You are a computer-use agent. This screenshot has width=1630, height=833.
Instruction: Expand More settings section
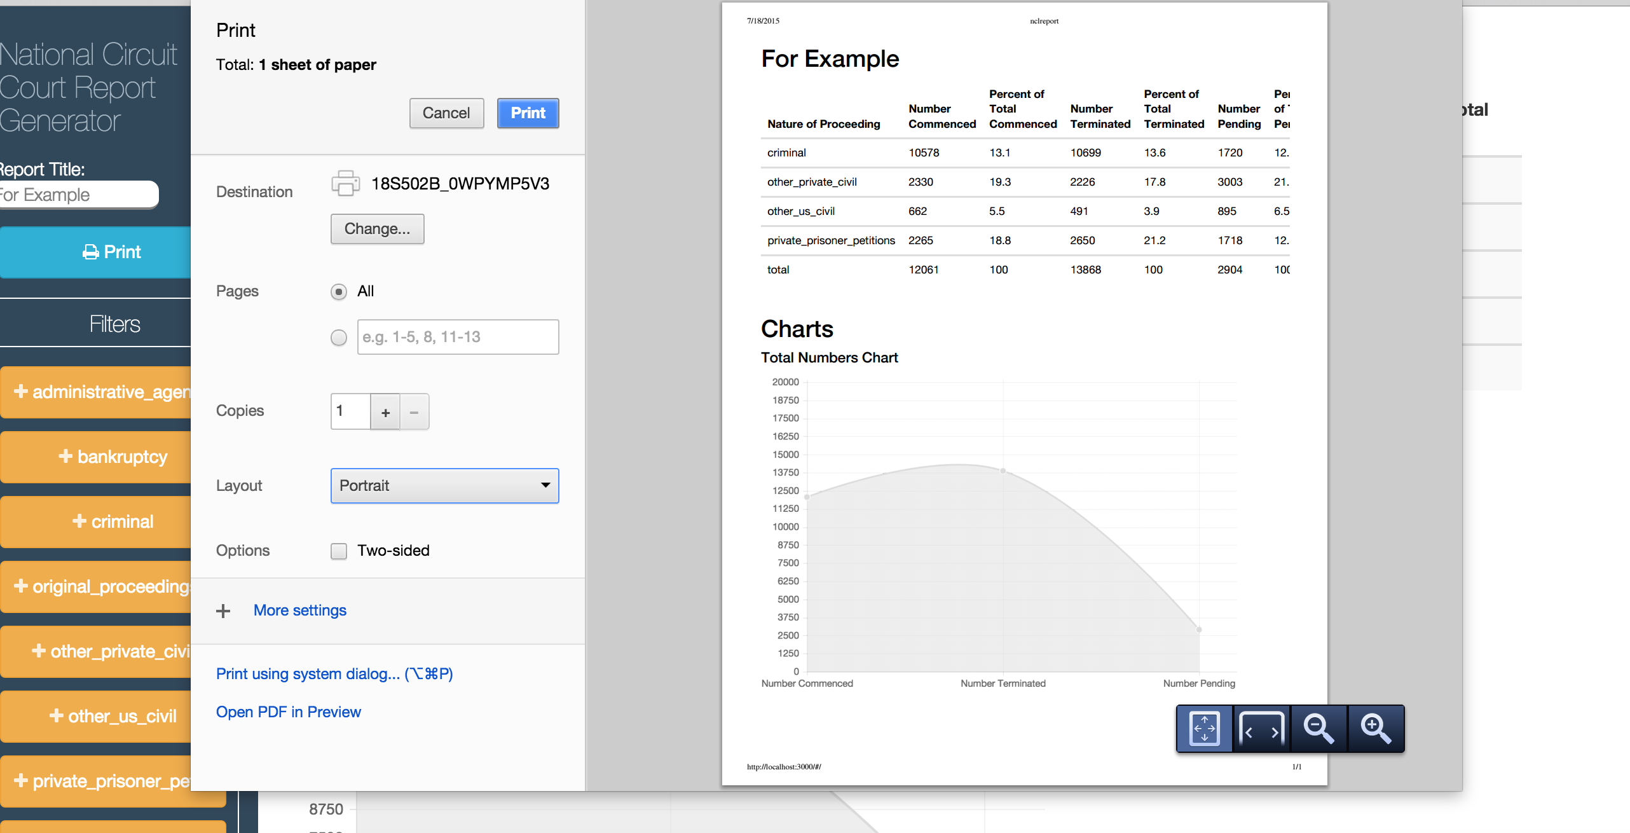300,610
